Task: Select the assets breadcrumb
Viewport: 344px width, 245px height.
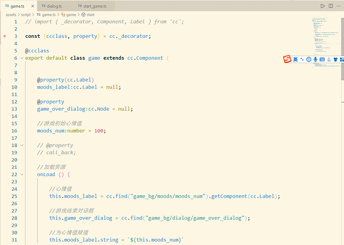Action: point(11,14)
